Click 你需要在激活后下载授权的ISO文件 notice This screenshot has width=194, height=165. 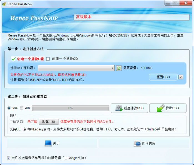[x=87, y=122]
